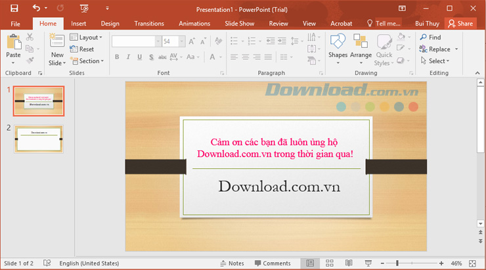The image size is (486, 270).
Task: Open the font size dropdown
Action: [x=182, y=41]
